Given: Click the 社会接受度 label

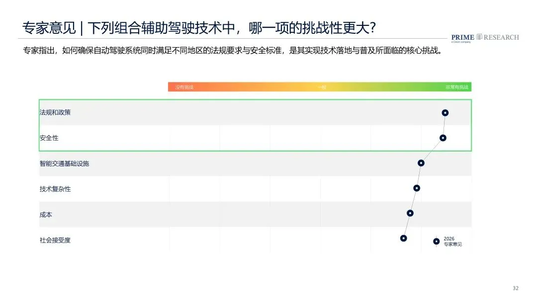Looking at the screenshot, I should click(55, 240).
